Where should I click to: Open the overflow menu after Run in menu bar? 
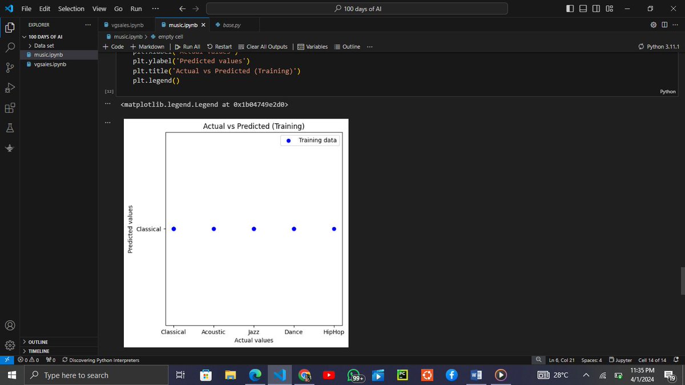click(155, 9)
